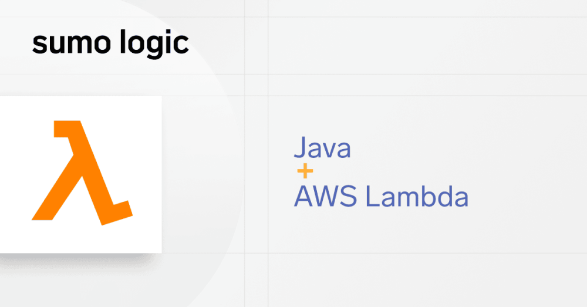Viewport: 587px width, 307px height.
Task: Click the capital L in Lambda text
Action: (x=371, y=196)
